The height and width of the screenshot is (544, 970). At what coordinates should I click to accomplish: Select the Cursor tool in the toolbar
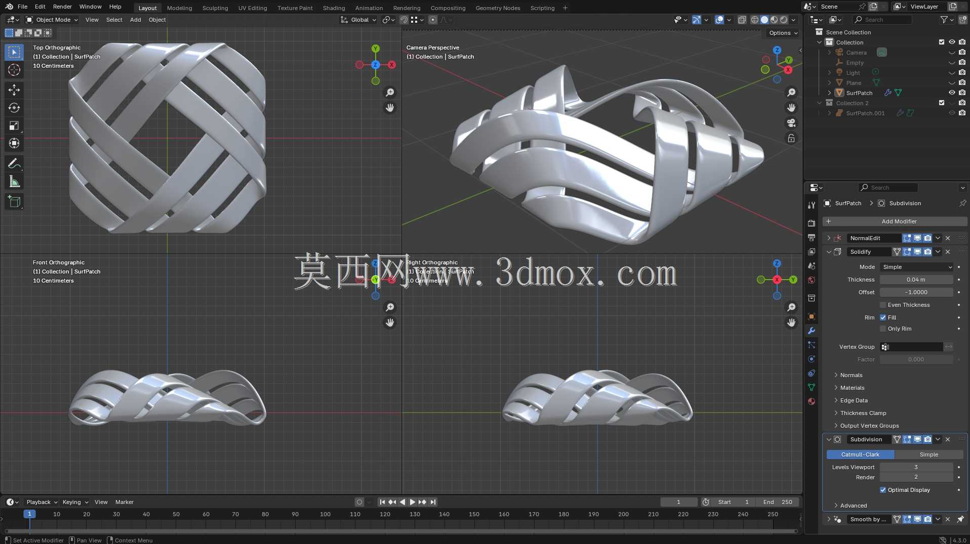coord(14,70)
